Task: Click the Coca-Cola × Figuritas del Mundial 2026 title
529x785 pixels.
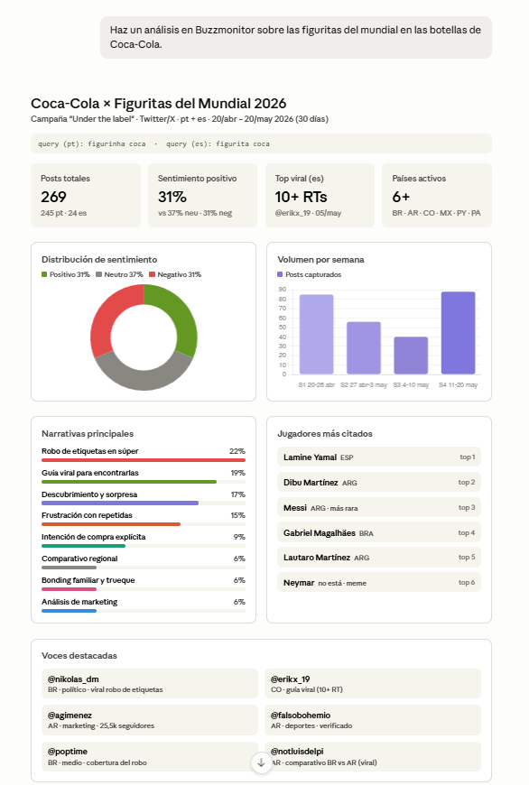Action: tap(158, 104)
